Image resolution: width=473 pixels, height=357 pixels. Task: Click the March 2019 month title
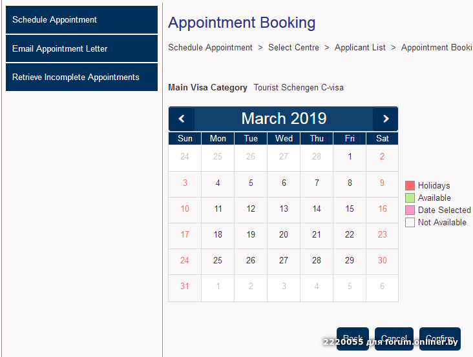(284, 119)
